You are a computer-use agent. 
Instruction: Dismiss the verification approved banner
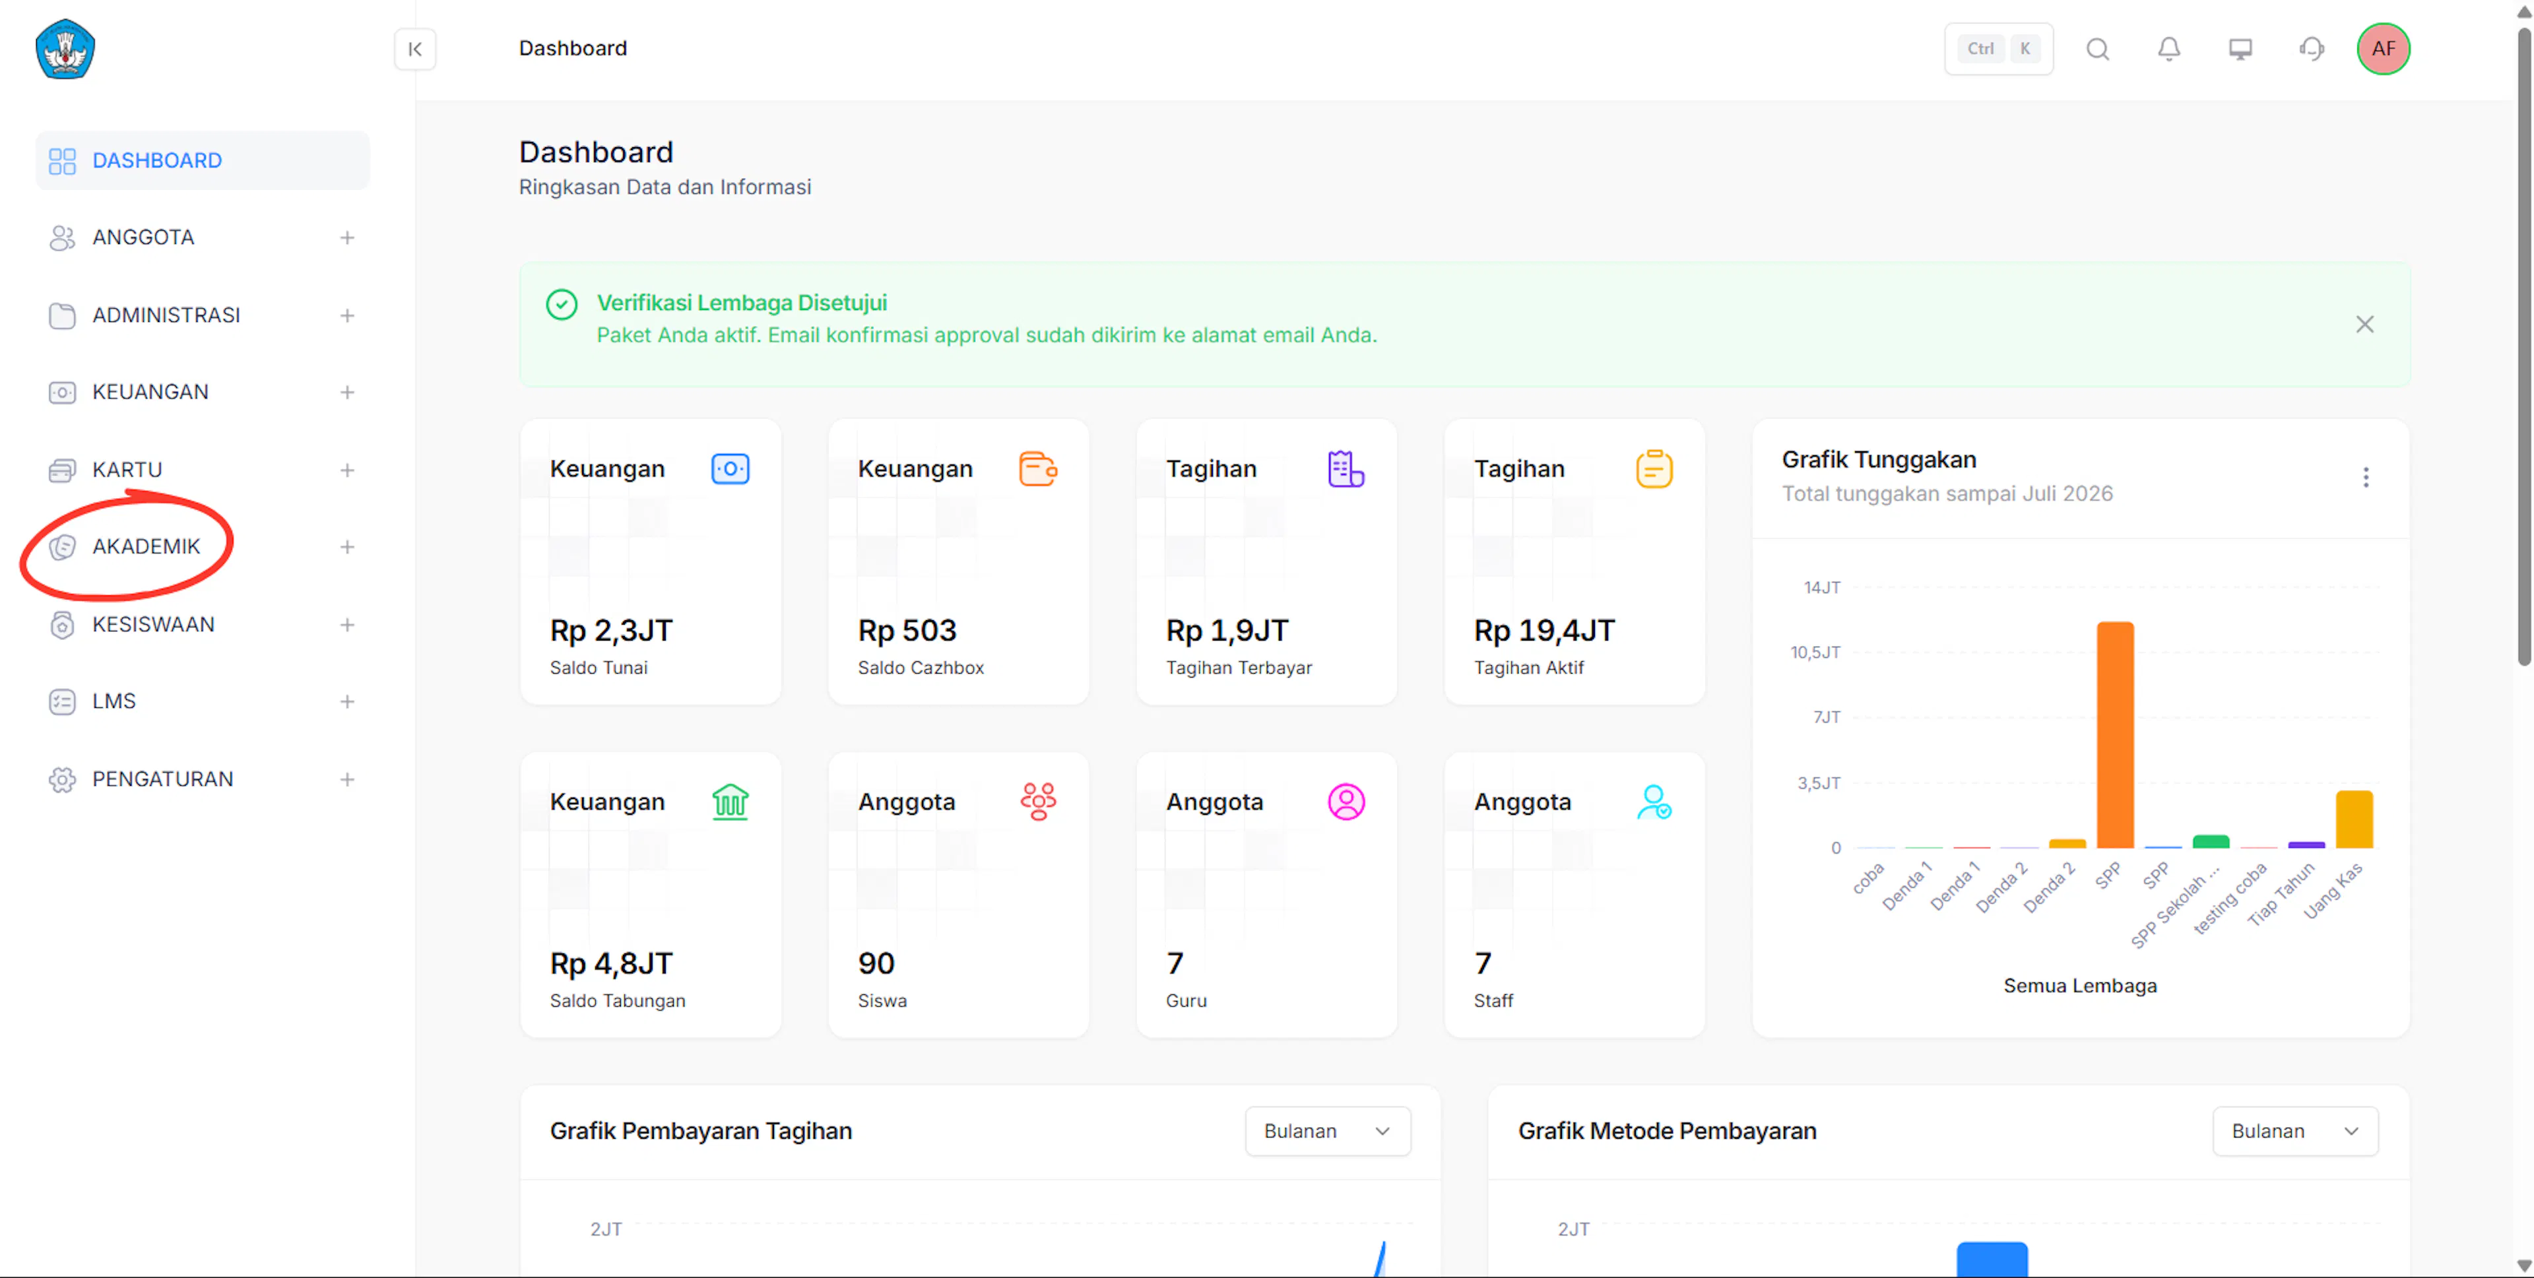(2365, 325)
